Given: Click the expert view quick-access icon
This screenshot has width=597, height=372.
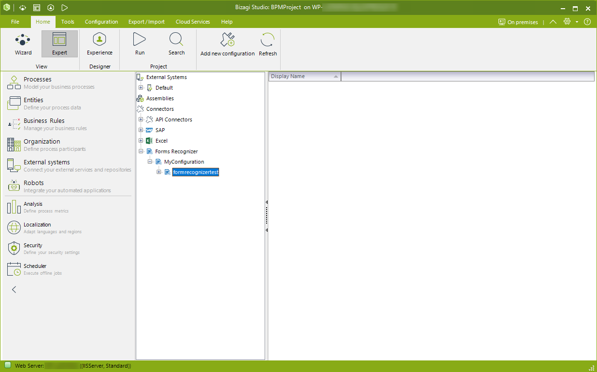Looking at the screenshot, I should click(37, 8).
